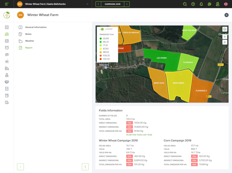Open the map layers icon

tap(225, 29)
